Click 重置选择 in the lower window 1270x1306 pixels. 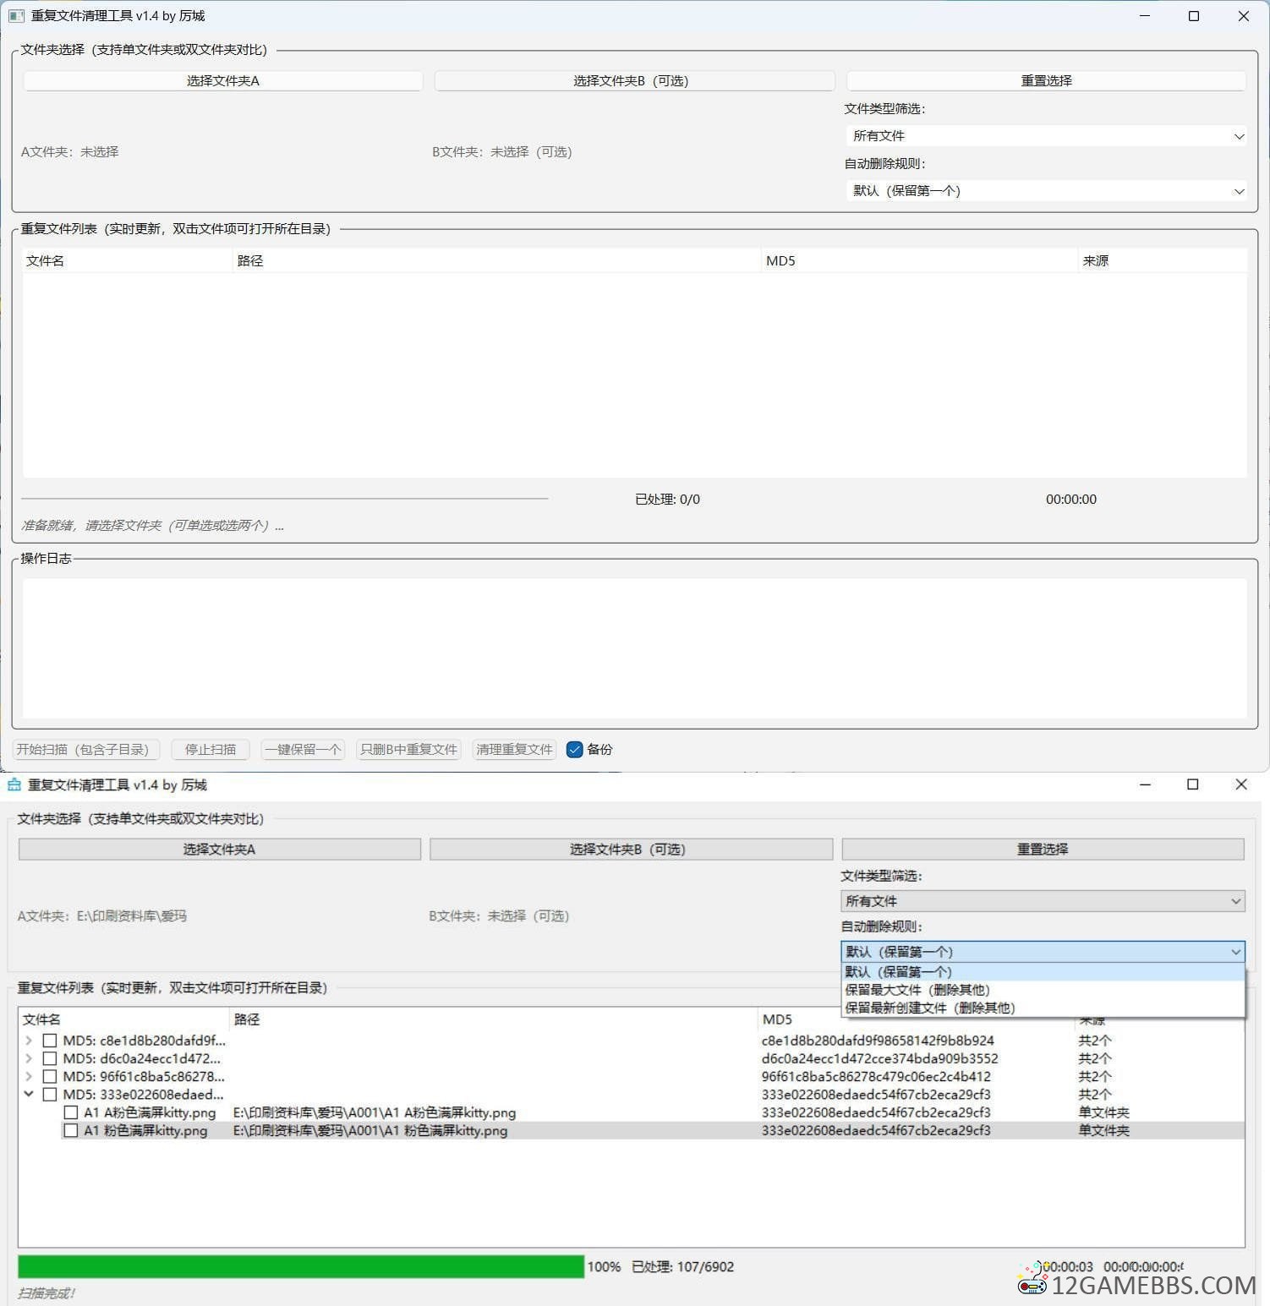(x=1043, y=849)
